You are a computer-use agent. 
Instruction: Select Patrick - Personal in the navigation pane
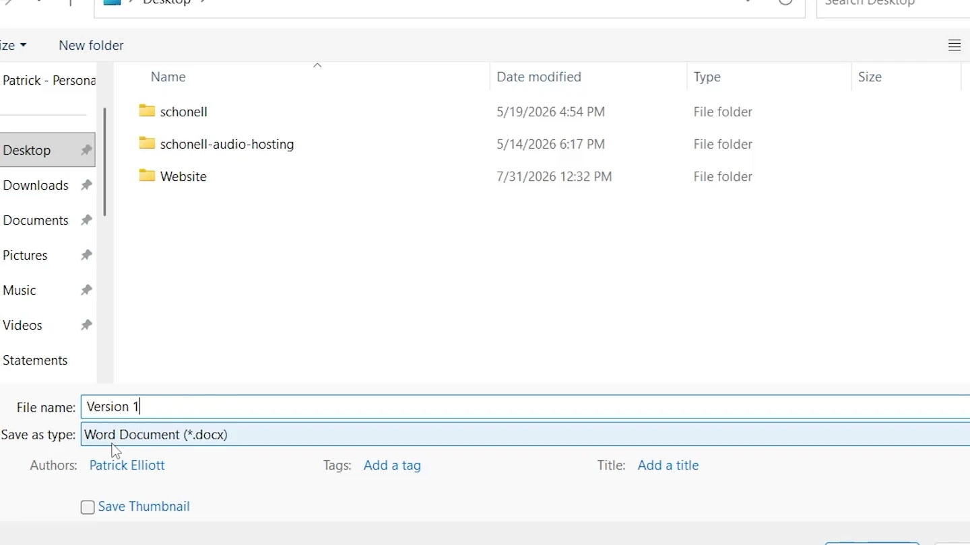pos(48,80)
